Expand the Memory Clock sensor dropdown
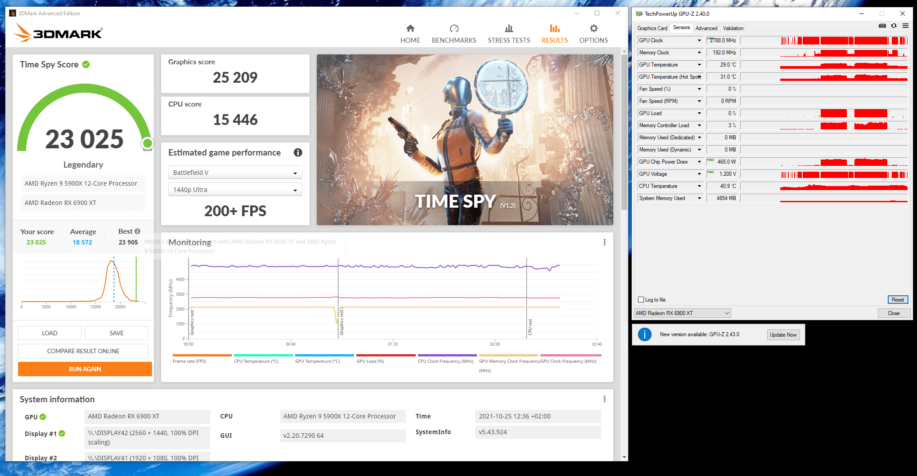 (699, 53)
